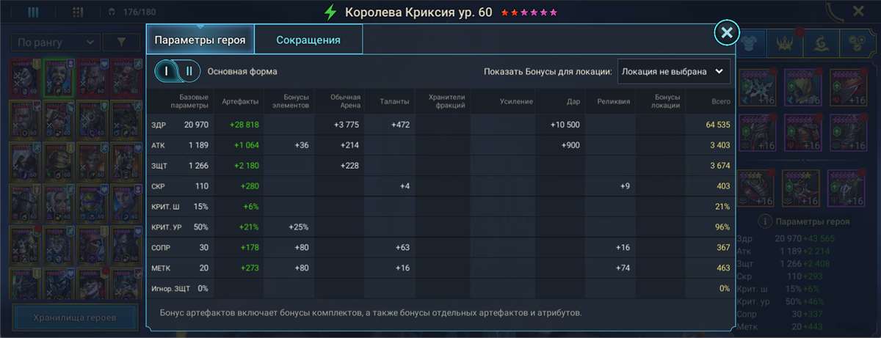Click the СКР total value 403

(722, 186)
